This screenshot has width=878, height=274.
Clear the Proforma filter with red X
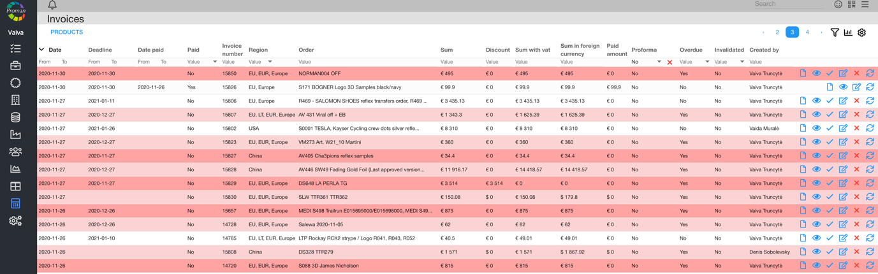[669, 62]
